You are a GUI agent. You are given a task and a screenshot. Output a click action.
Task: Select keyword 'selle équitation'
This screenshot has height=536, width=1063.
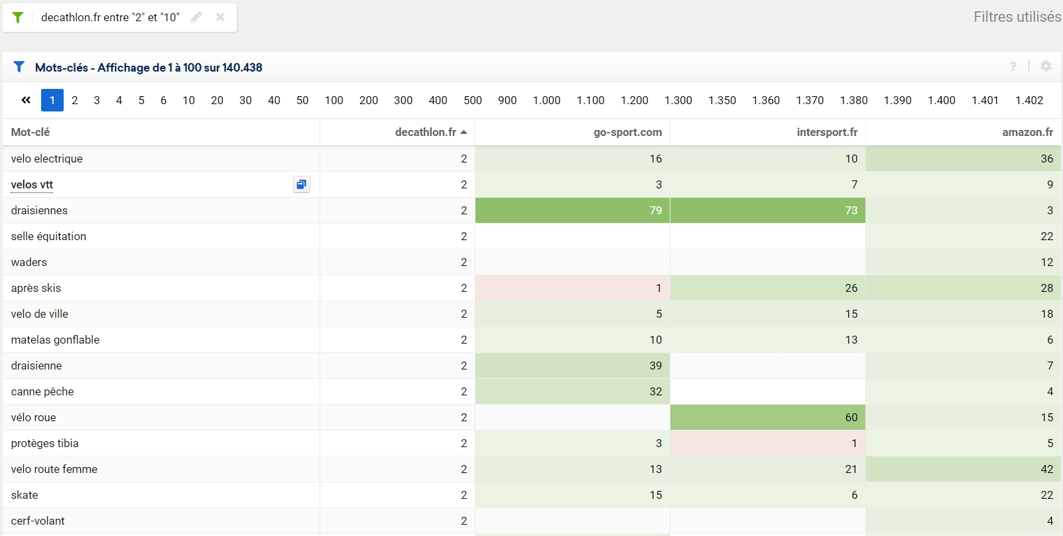(x=48, y=236)
